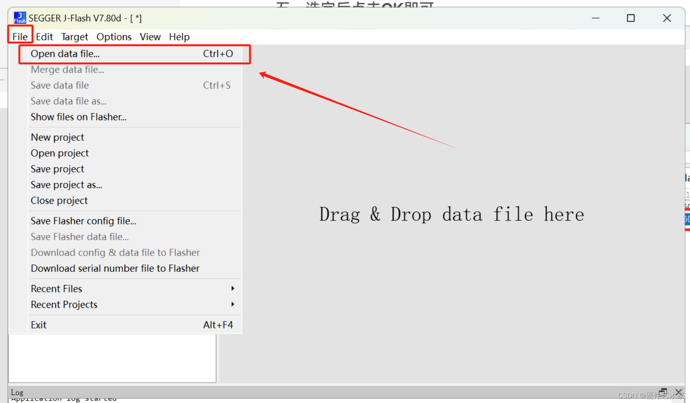
Task: Choose Save project as...
Action: click(135, 185)
